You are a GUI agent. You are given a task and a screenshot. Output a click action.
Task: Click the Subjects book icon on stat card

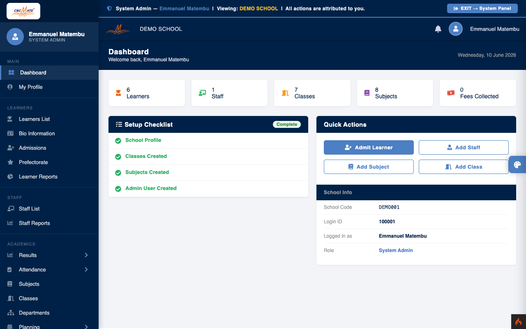[367, 93]
